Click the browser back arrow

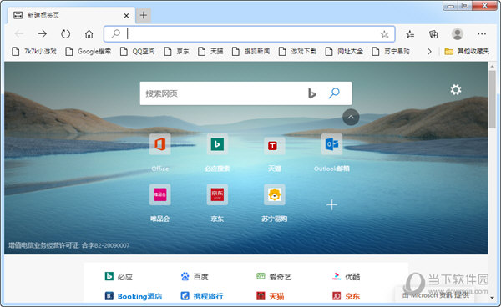click(19, 34)
